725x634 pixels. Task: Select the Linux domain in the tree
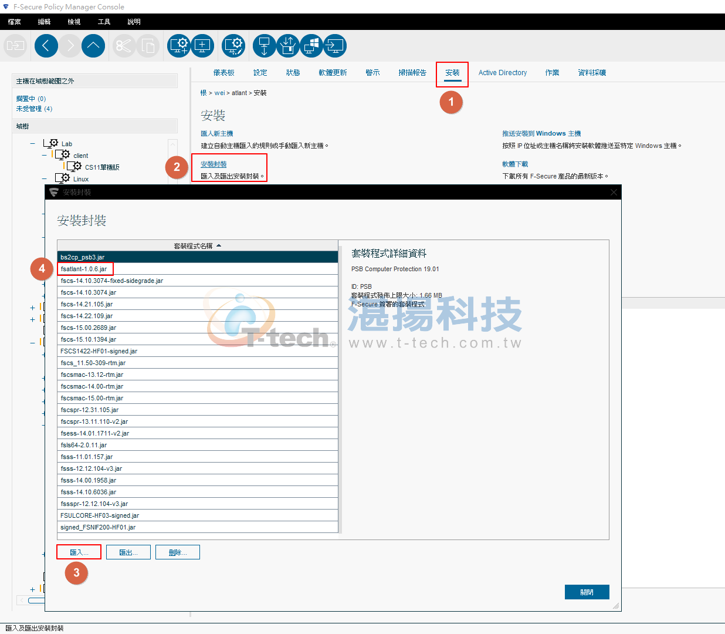(81, 179)
